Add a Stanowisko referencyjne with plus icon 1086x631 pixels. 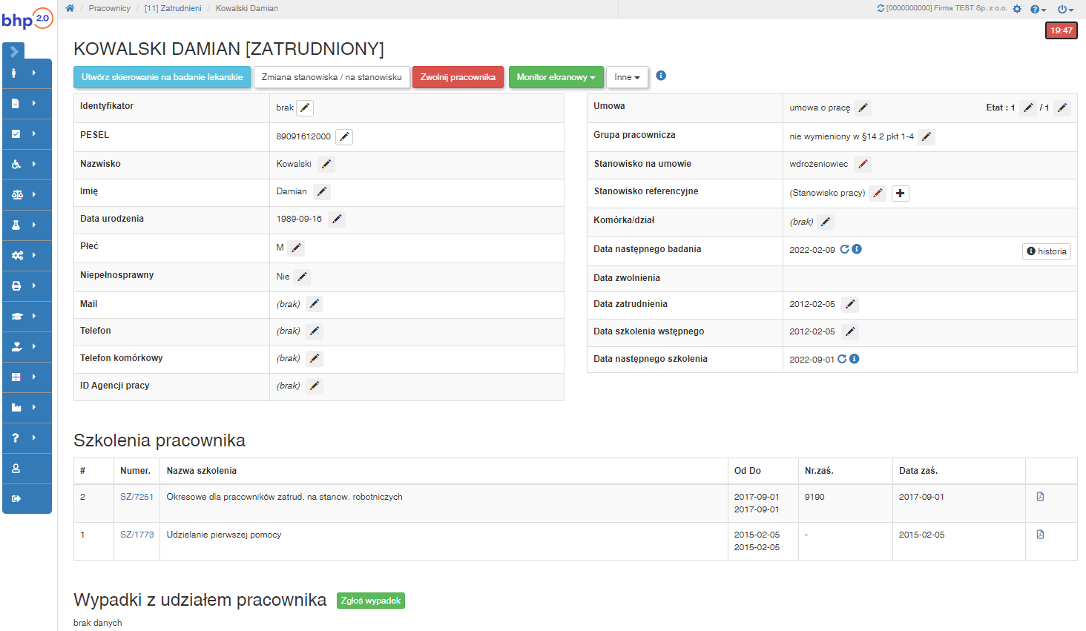coord(900,194)
